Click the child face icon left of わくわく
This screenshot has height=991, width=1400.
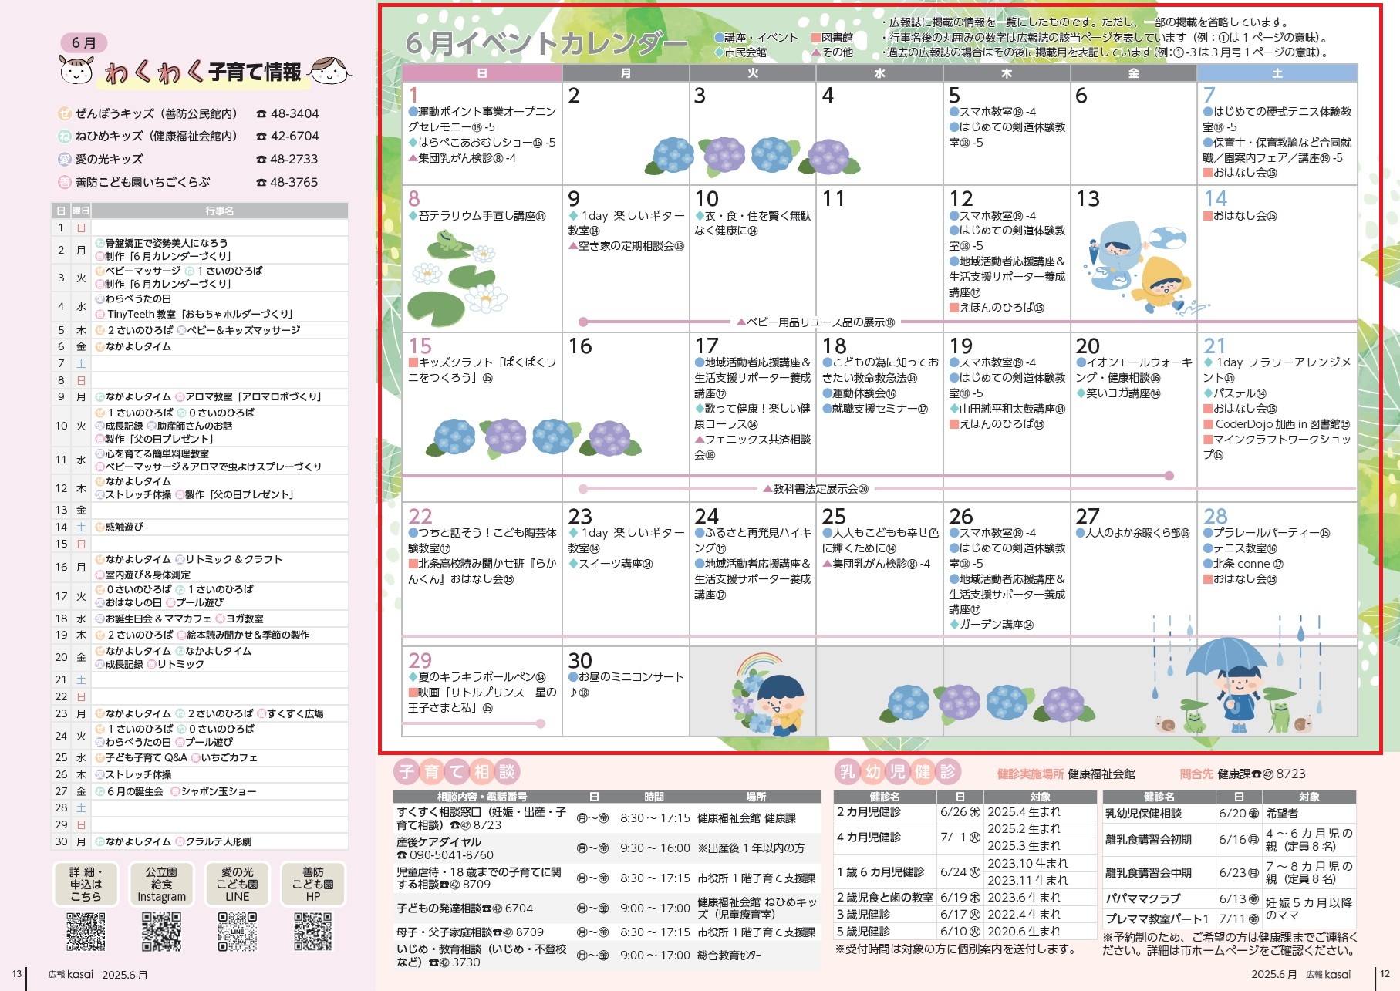pyautogui.click(x=76, y=71)
